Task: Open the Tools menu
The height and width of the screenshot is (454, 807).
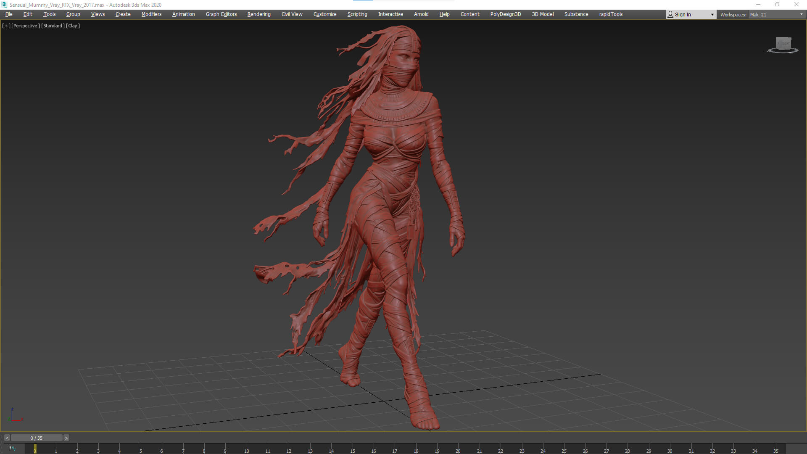Action: point(49,14)
